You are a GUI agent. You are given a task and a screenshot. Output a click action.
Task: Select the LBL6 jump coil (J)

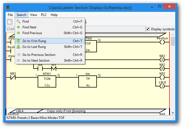162,86
